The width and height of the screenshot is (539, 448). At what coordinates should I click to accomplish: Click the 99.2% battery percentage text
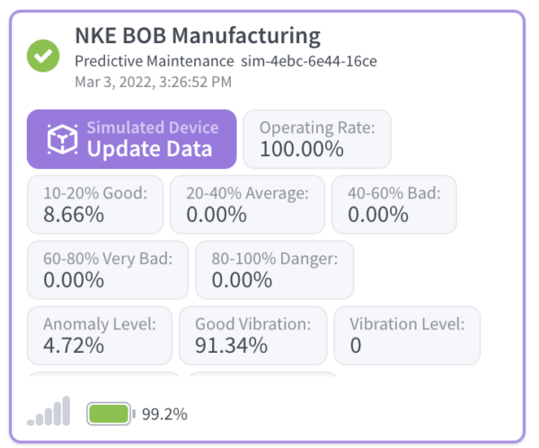164,414
